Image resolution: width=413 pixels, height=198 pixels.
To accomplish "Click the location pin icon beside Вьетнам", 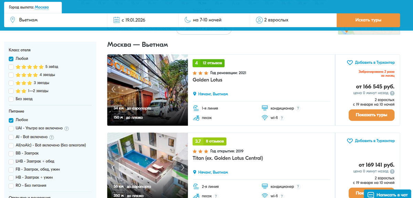I will [x=13, y=20].
